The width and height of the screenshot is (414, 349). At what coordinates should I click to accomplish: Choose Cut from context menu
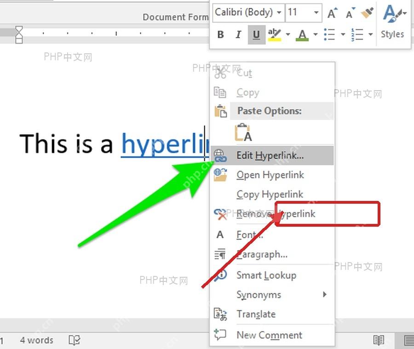(x=272, y=73)
